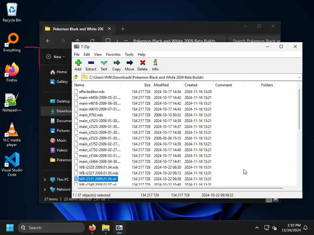Click the file icon of main_9792.nds
Viewport: 314px width, 235px height.
point(76,115)
